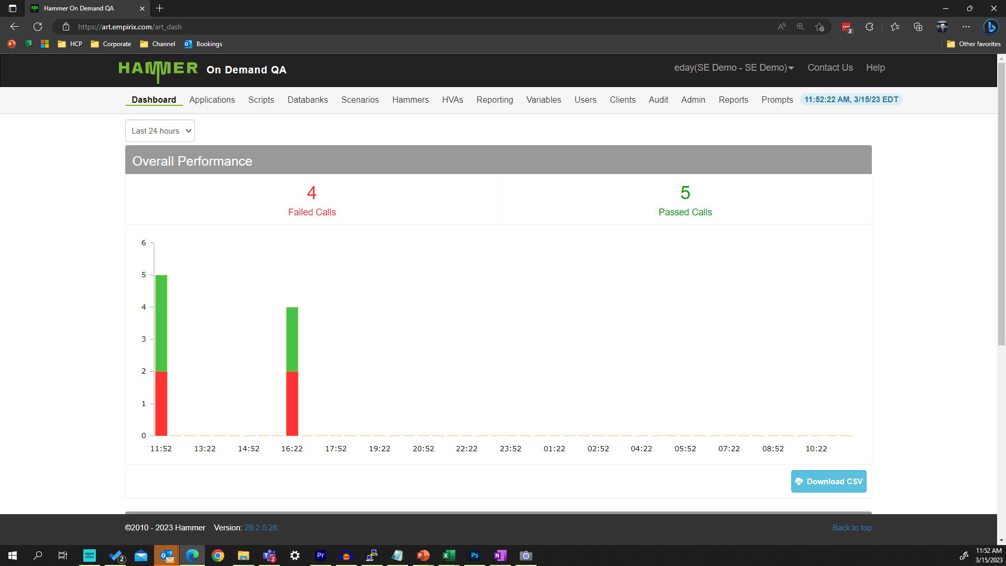
Task: Open browser favorites star list icon
Action: click(895, 27)
